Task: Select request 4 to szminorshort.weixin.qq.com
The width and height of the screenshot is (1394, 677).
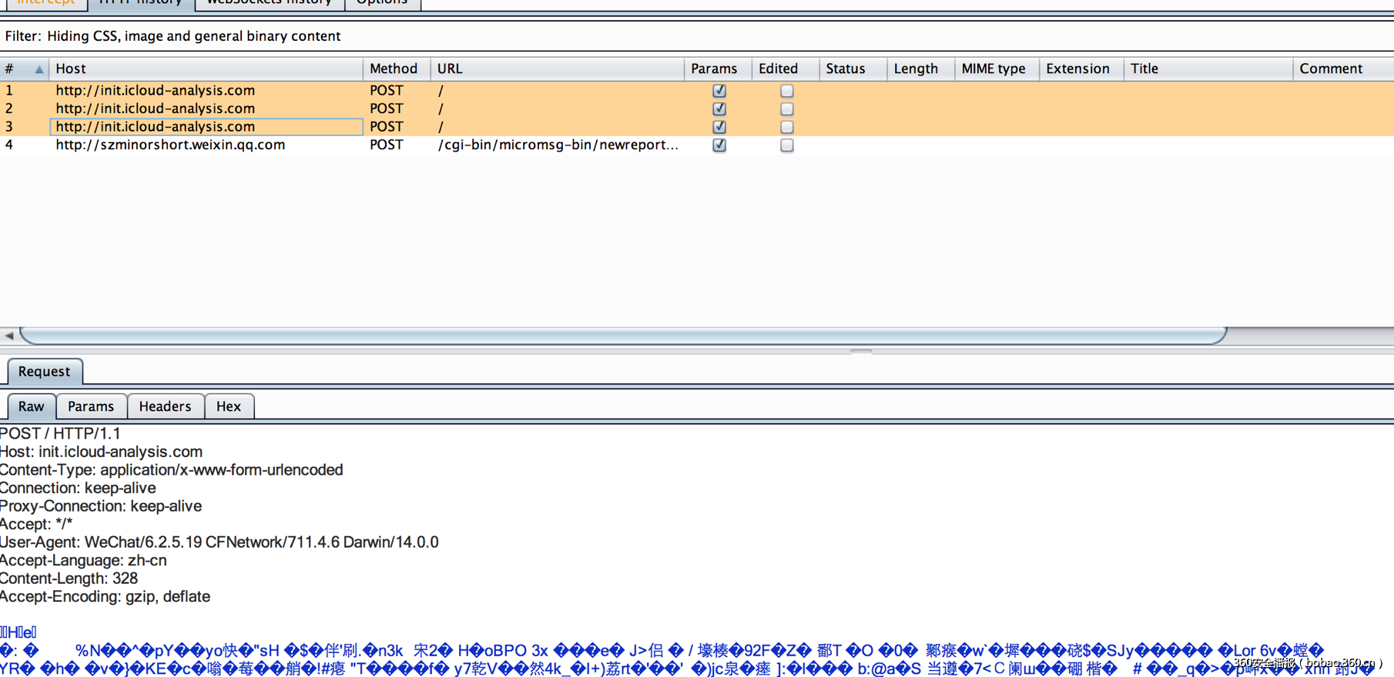Action: click(x=170, y=145)
